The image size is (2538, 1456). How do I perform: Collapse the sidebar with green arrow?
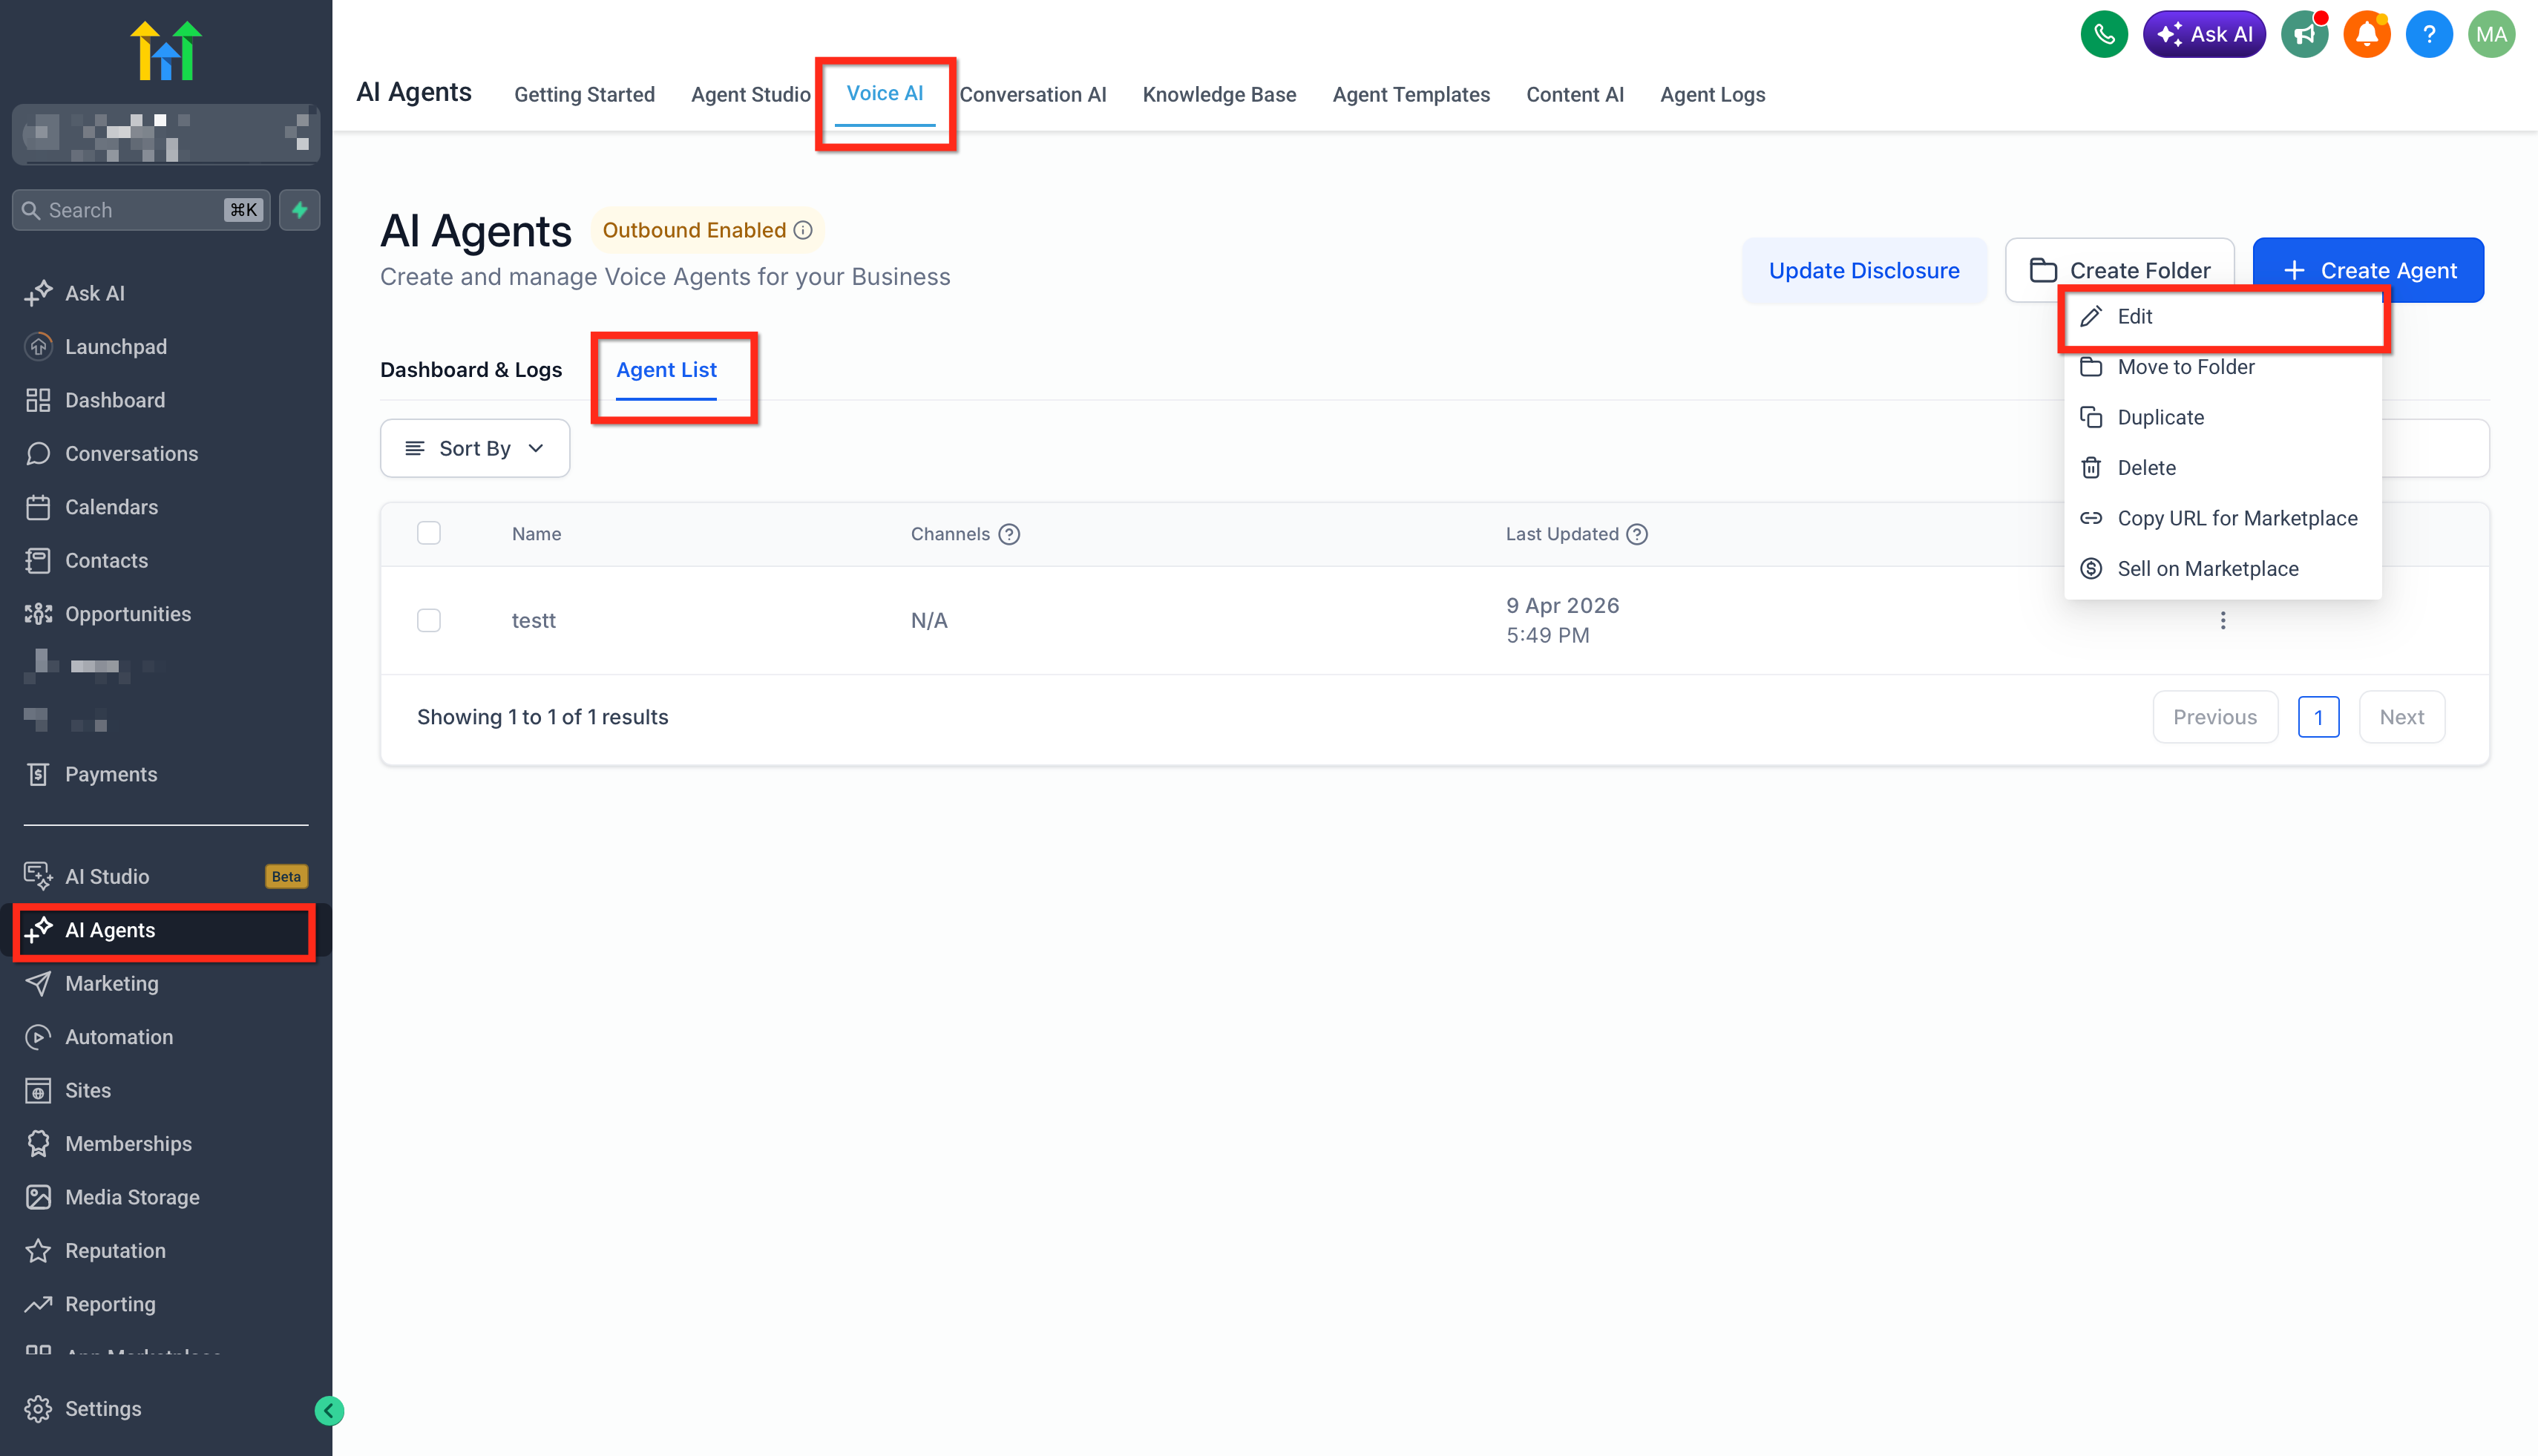pos(329,1410)
